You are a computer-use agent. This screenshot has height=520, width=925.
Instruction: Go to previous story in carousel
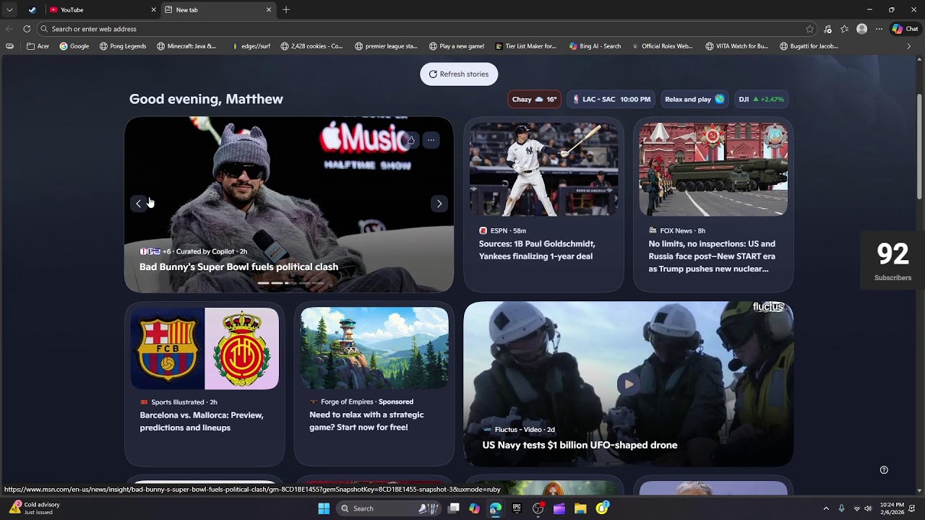(x=139, y=204)
